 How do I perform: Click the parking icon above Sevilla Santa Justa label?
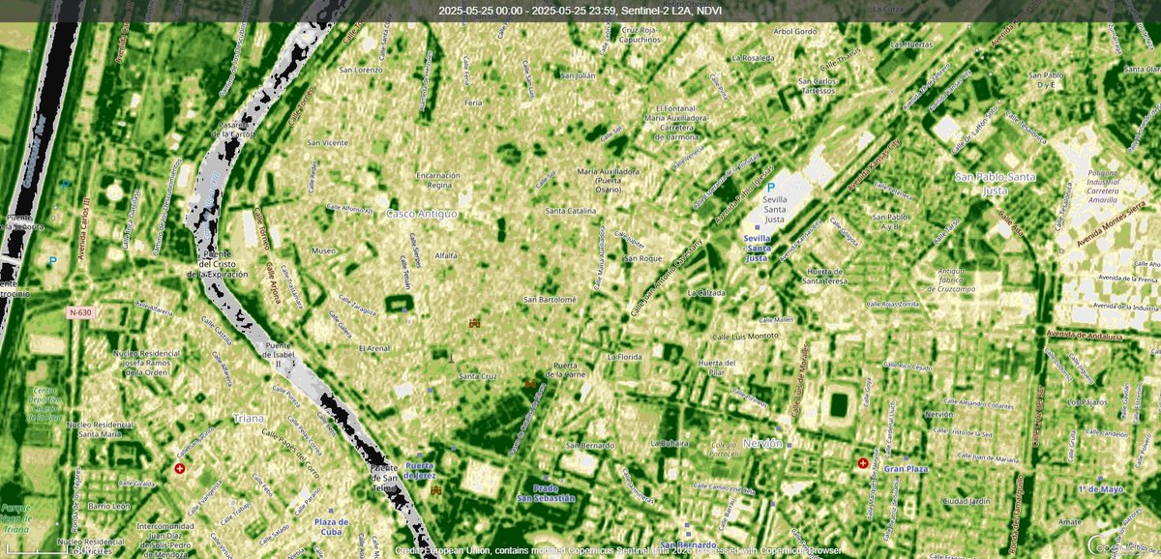771,189
